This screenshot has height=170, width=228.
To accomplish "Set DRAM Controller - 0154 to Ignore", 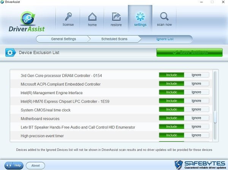I will click(196, 75).
